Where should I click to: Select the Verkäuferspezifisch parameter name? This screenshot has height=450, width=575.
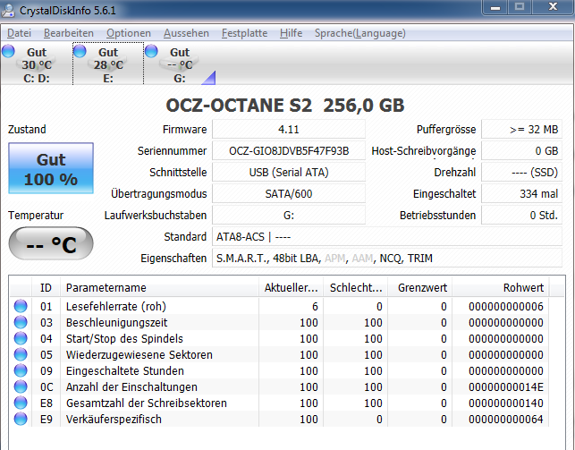(x=114, y=420)
